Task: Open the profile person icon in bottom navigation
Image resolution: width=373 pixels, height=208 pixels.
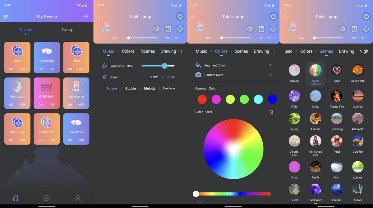Action: (x=78, y=198)
